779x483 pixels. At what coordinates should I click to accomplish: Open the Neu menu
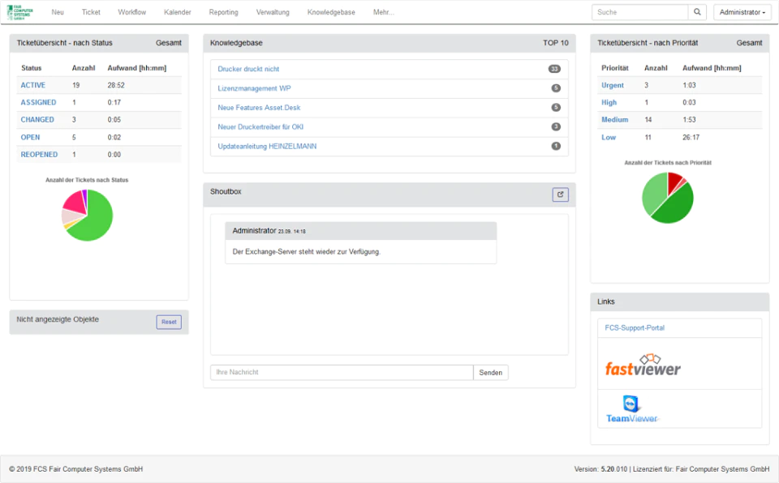click(58, 12)
